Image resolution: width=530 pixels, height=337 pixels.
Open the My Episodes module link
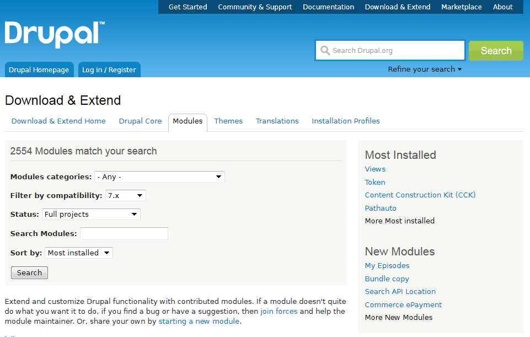(387, 266)
